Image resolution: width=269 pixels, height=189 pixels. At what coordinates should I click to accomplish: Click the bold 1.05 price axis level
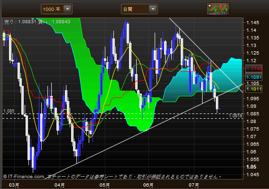251,167
